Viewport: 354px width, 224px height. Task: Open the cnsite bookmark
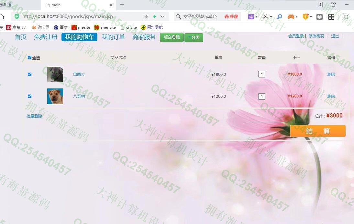[x=129, y=27]
